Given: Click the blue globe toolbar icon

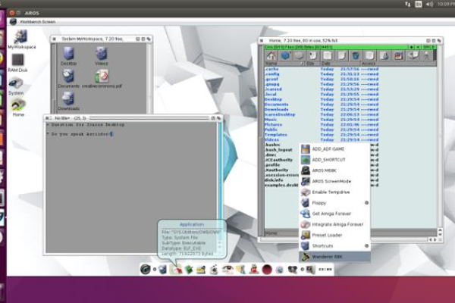Looking at the screenshot, I should (285, 55).
